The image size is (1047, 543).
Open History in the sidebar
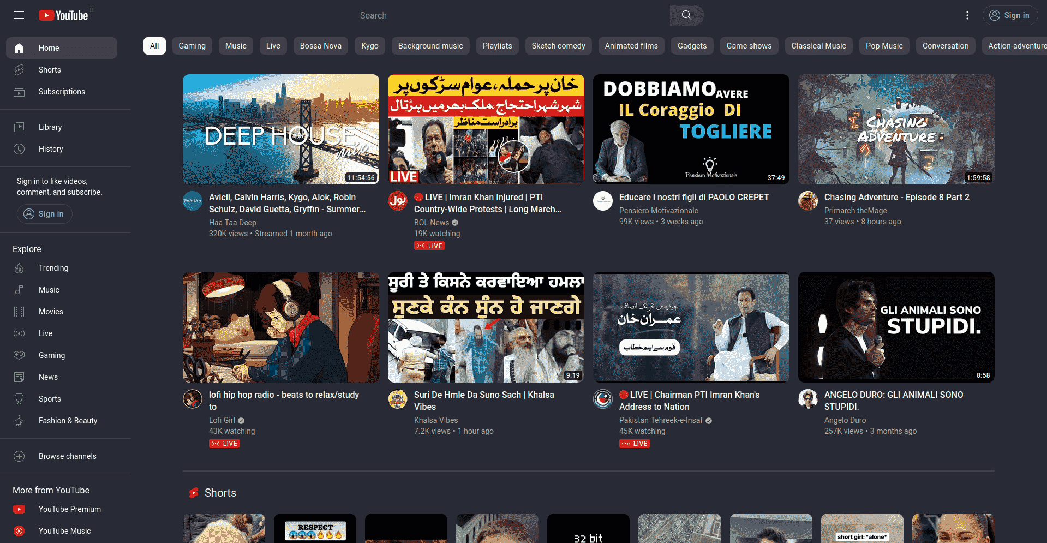(51, 149)
